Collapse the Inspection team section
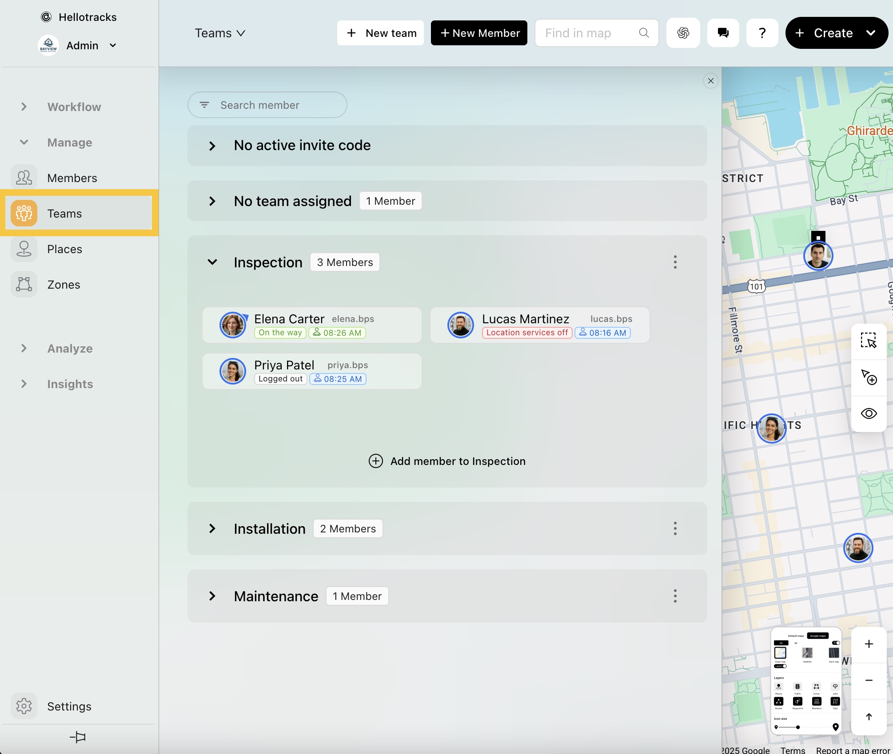Screen dimensions: 893x754 (x=212, y=262)
